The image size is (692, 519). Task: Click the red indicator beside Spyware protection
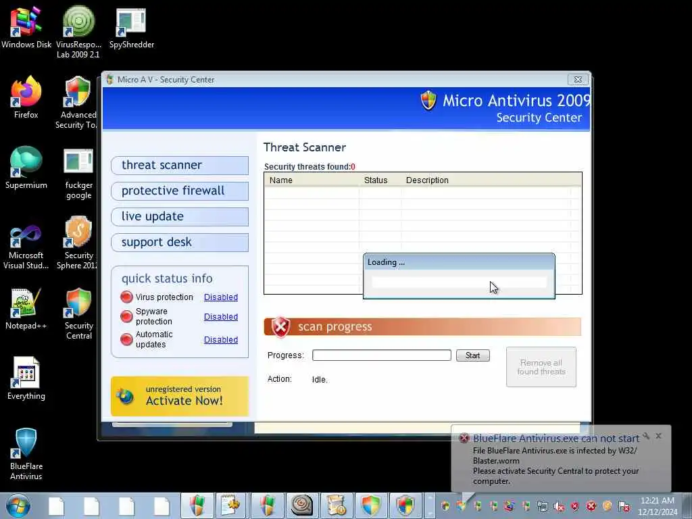click(126, 316)
